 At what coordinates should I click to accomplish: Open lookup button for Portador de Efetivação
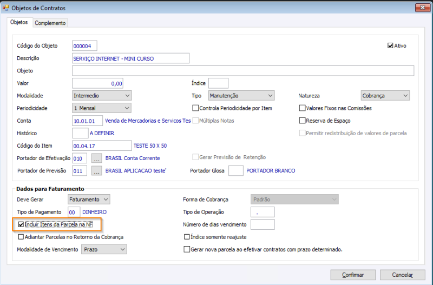point(97,158)
